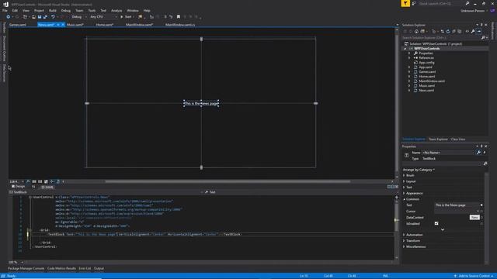The height and width of the screenshot is (279, 497).
Task: Open the Package Manager Console panel
Action: click(x=26, y=269)
